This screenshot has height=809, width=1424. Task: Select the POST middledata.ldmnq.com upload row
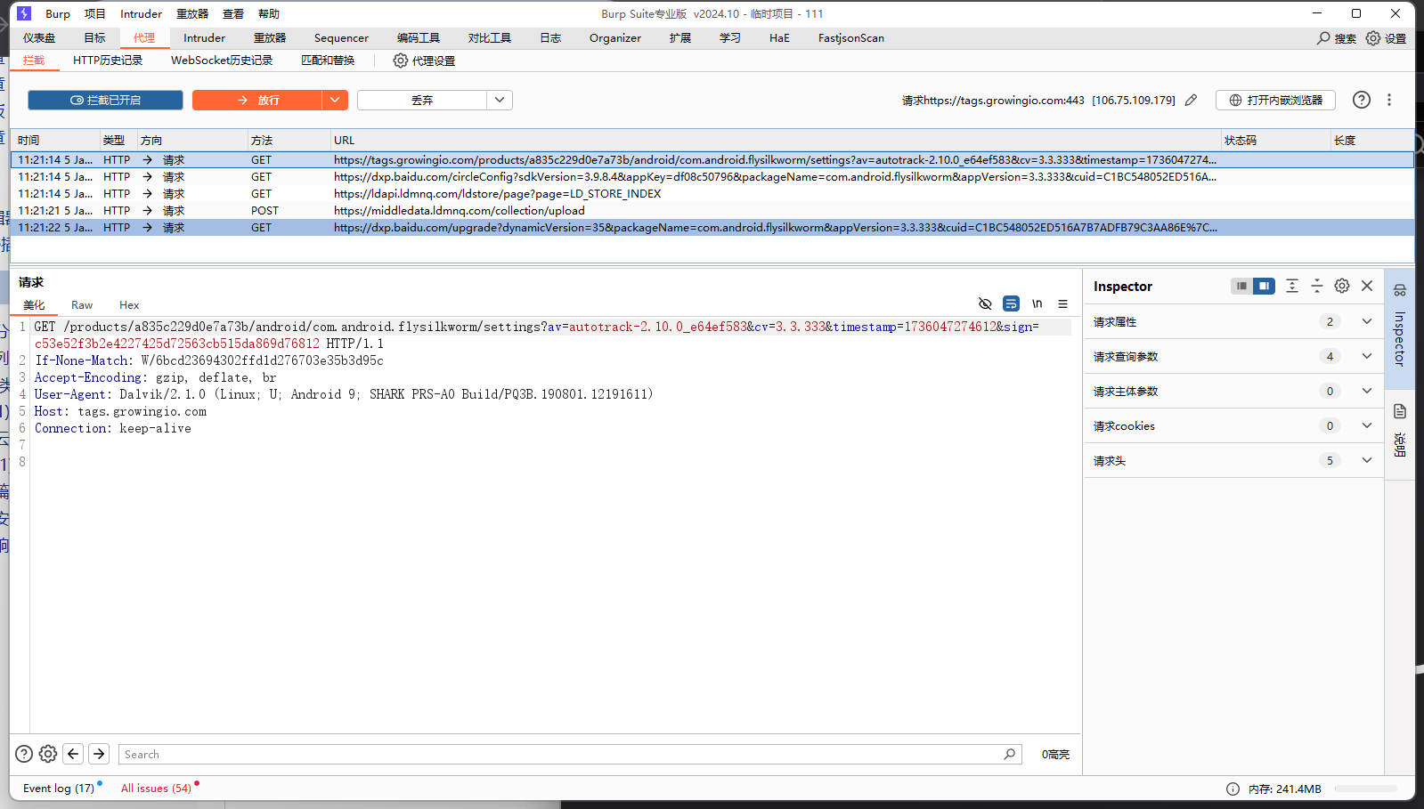tap(712, 211)
